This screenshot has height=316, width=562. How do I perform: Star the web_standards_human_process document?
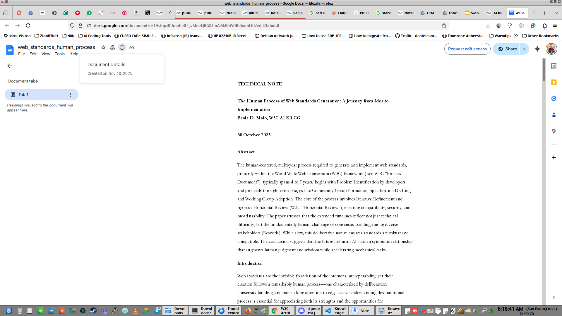coord(103,47)
